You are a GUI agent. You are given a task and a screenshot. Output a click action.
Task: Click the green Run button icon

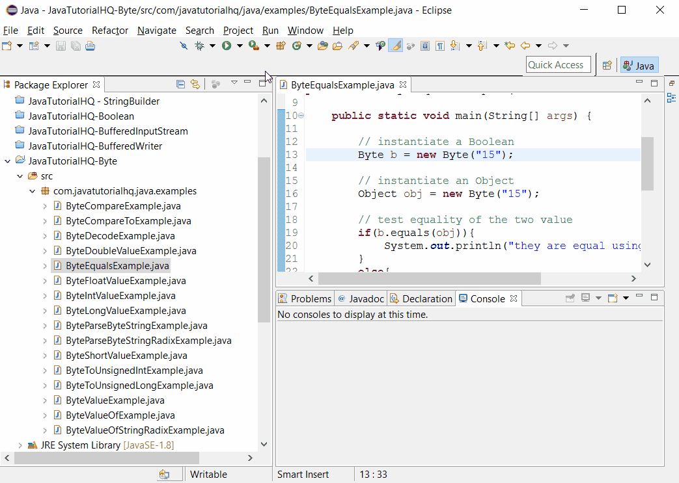pos(227,46)
